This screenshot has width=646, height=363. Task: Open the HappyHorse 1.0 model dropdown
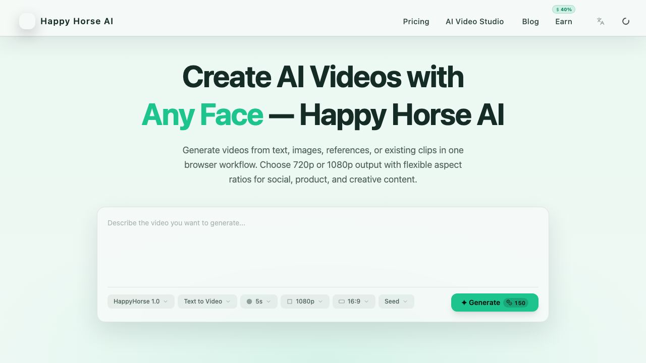pyautogui.click(x=141, y=301)
